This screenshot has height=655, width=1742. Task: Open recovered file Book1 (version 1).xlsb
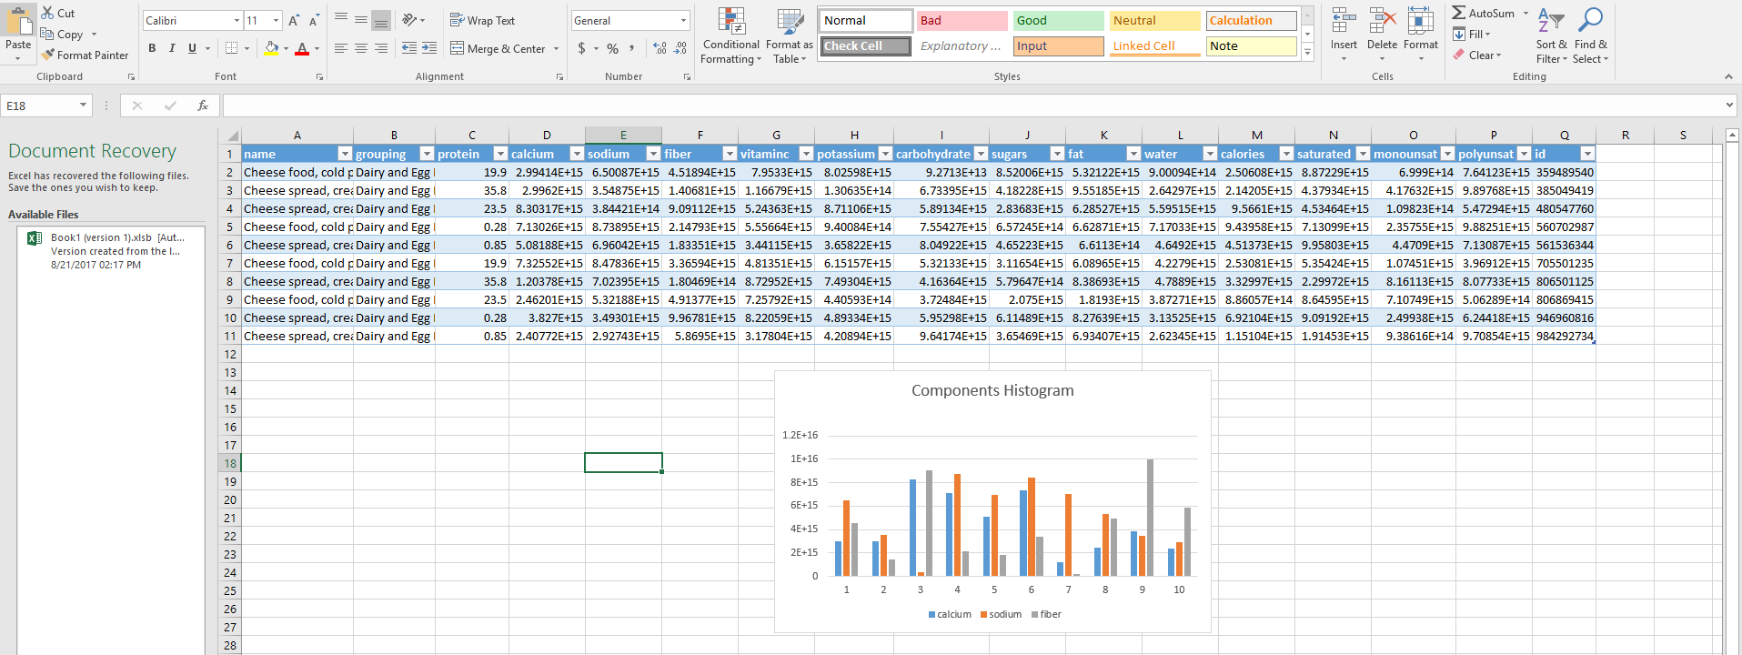[x=111, y=251]
